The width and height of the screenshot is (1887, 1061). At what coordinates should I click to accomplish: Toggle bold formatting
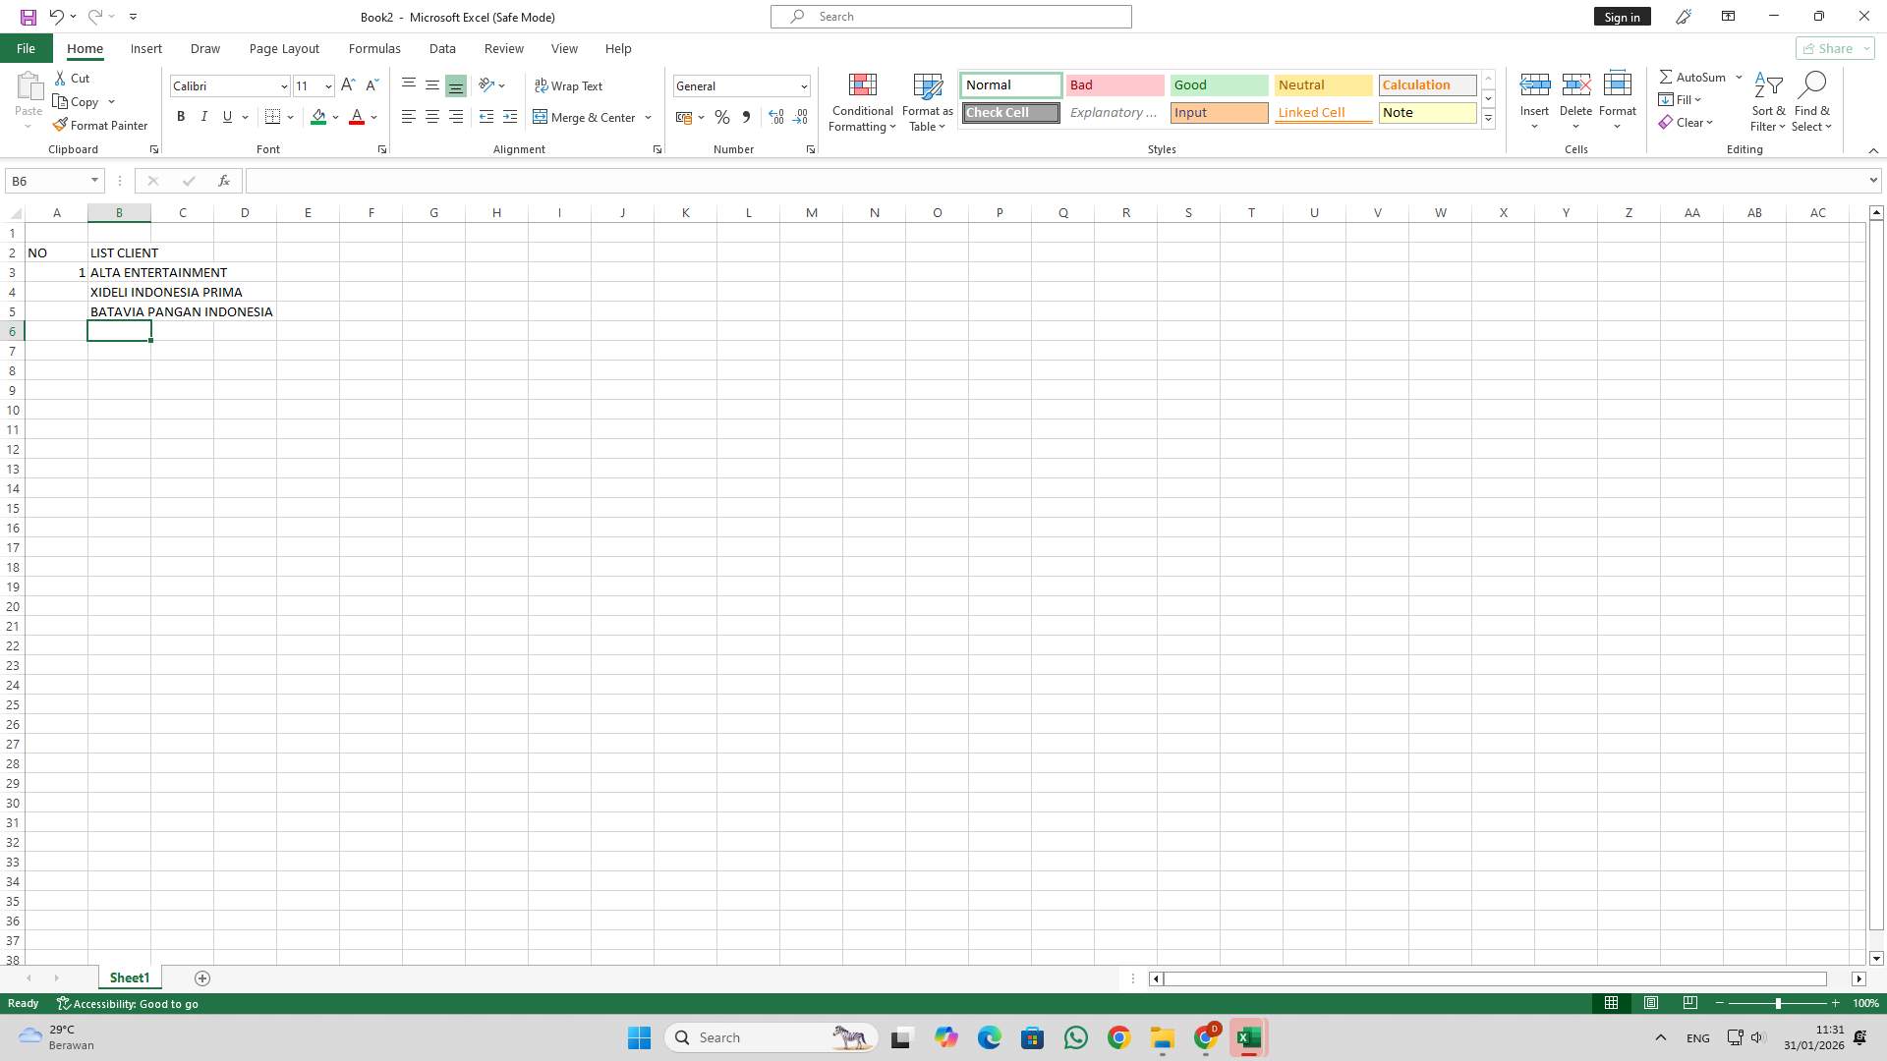(x=181, y=116)
